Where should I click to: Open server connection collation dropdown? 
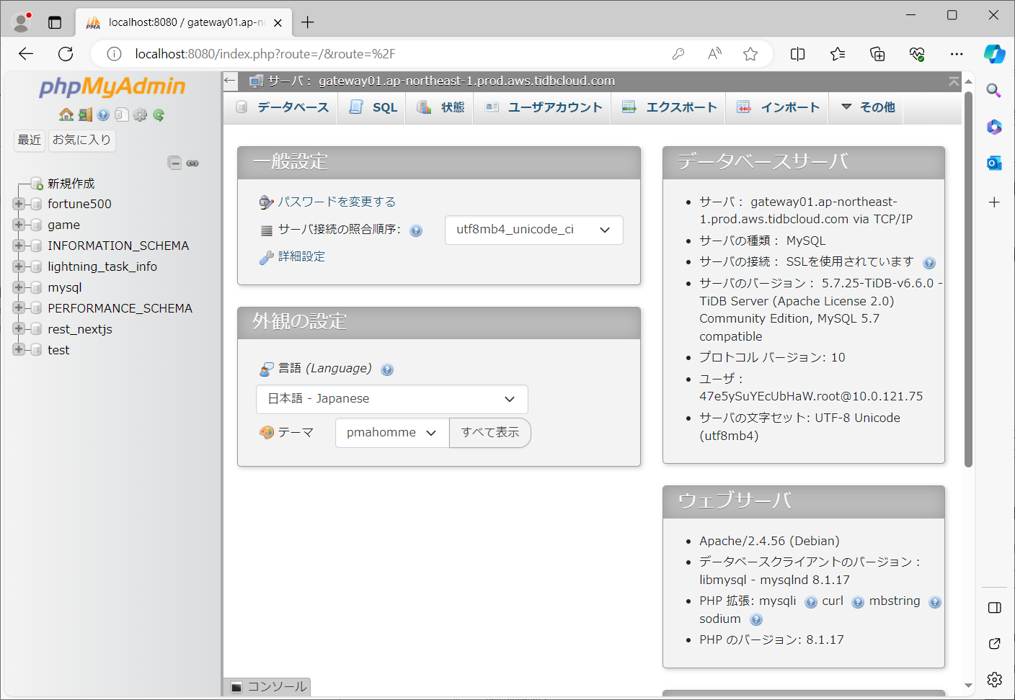pyautogui.click(x=533, y=230)
